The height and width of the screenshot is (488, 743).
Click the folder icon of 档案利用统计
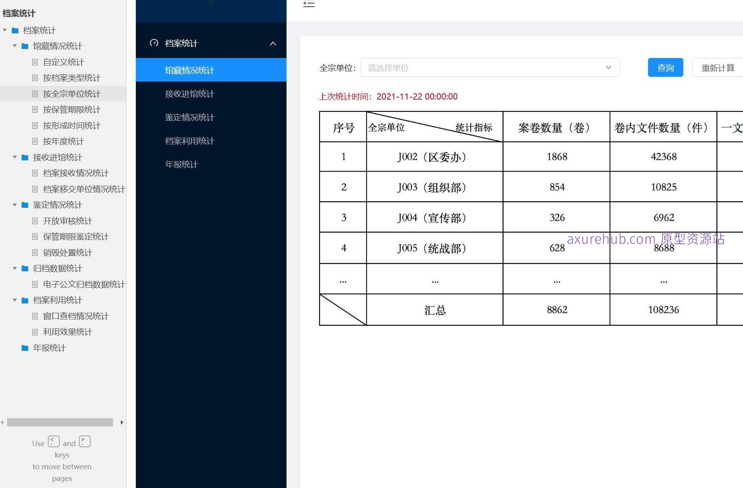[24, 300]
